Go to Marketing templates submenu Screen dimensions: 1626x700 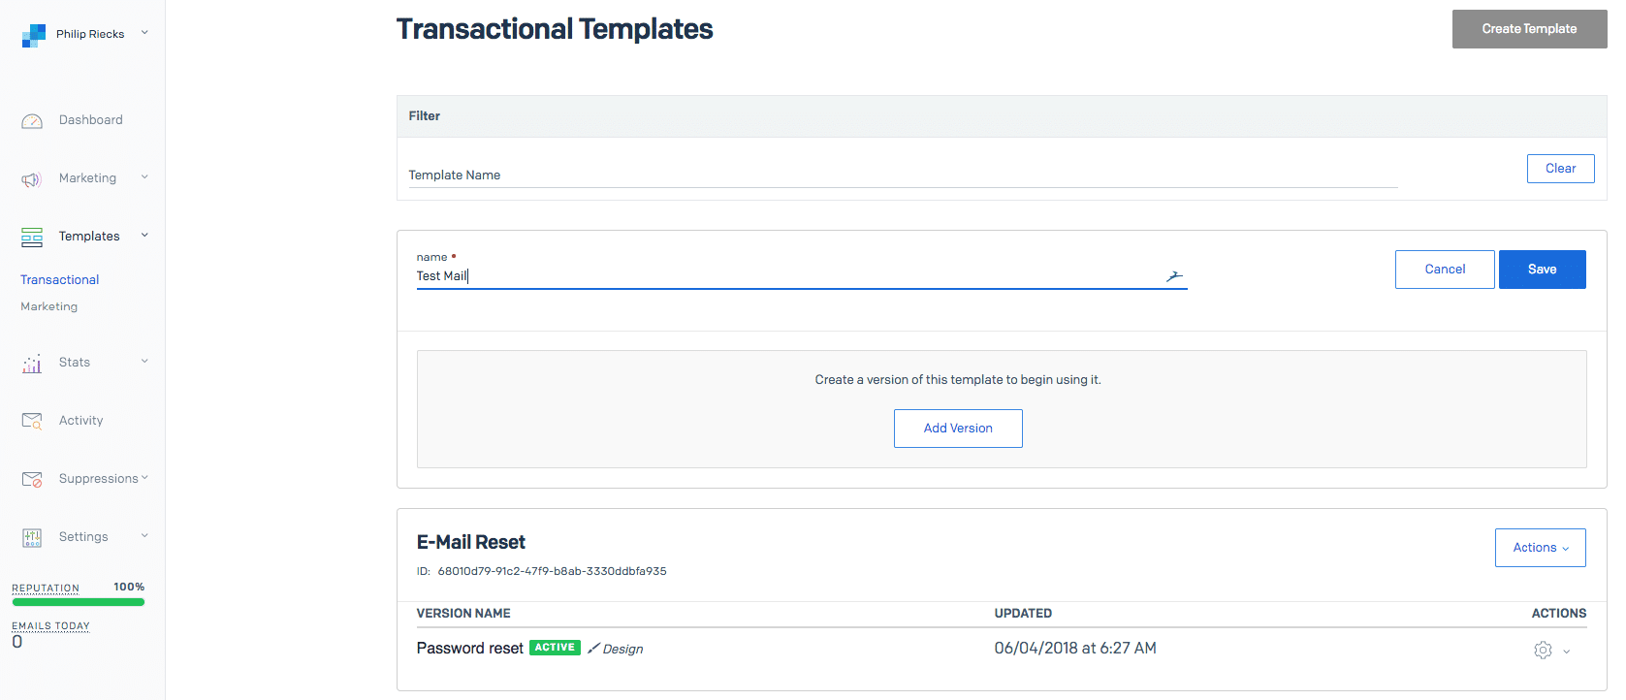pos(48,306)
